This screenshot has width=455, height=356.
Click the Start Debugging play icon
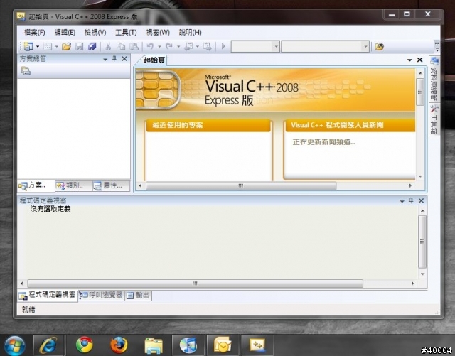click(223, 46)
